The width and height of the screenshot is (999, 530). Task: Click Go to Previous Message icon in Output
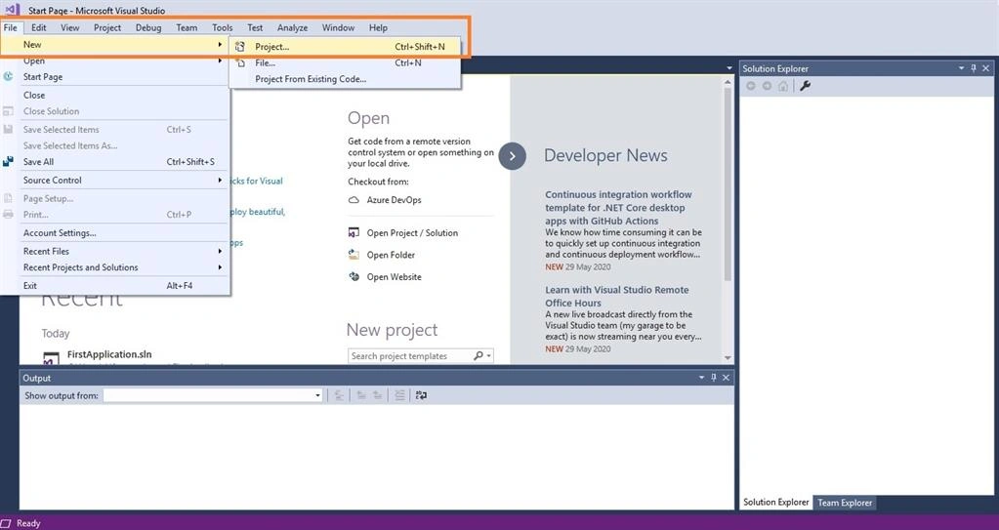pos(361,395)
